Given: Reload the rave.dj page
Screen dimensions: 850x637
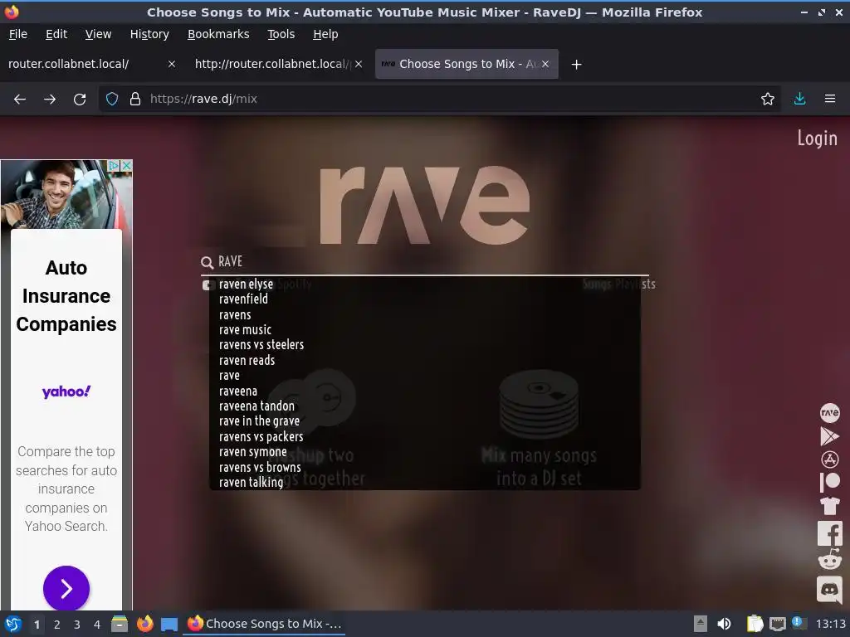Looking at the screenshot, I should pos(80,100).
